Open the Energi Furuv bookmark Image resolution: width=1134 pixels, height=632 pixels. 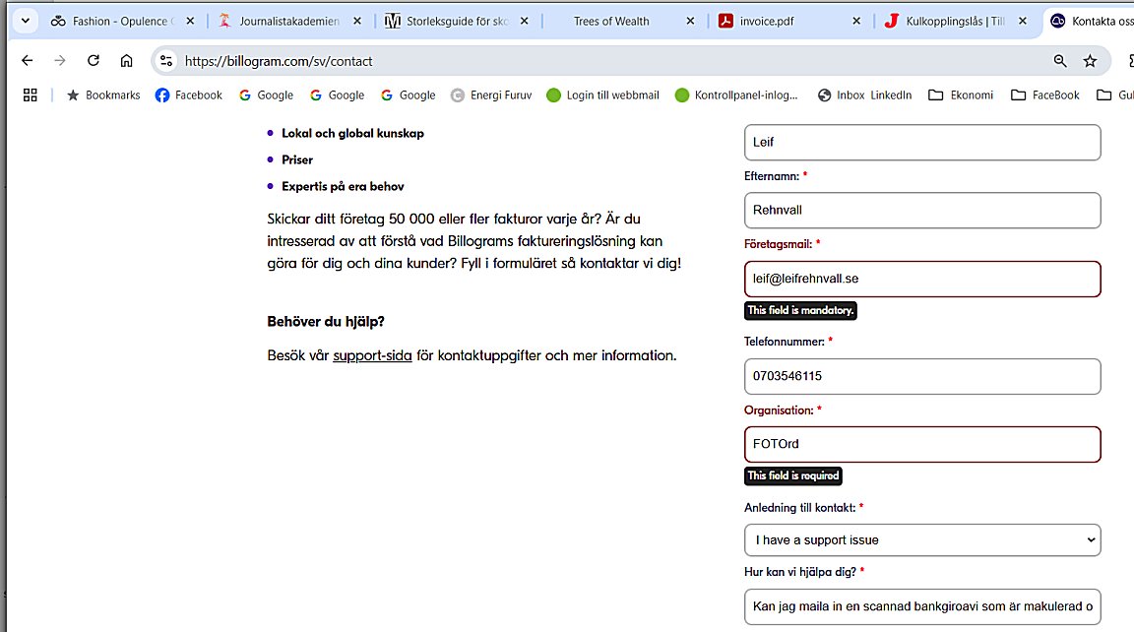coord(491,95)
